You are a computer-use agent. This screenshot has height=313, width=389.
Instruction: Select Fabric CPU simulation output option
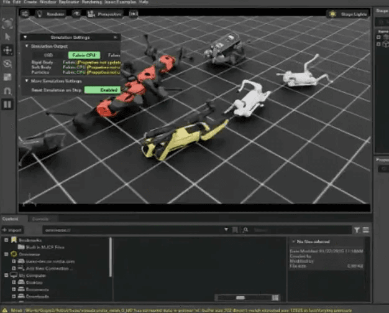pyautogui.click(x=83, y=55)
